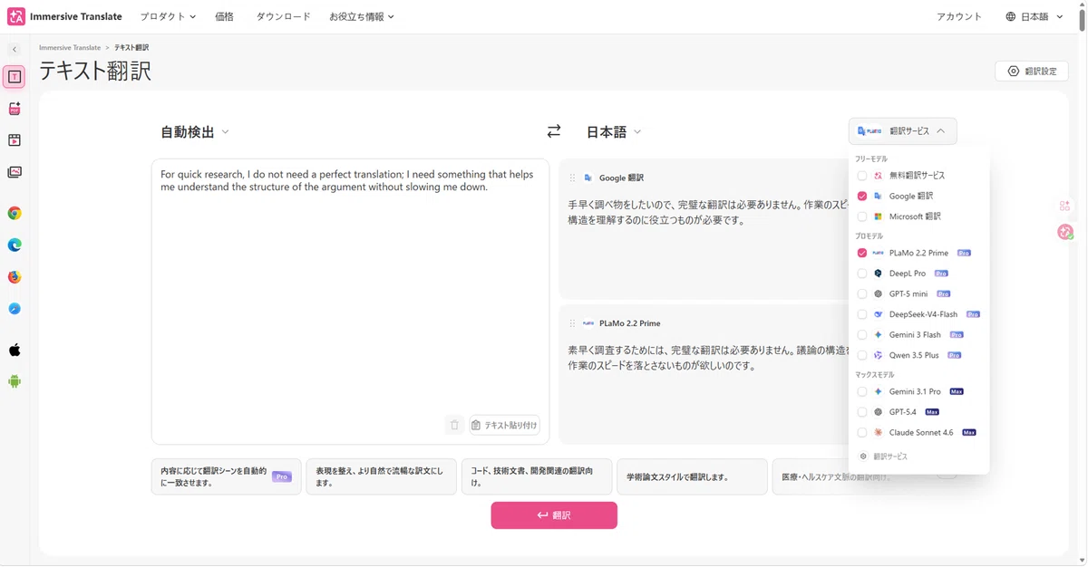Click the gear icon beside 翻訳サービス footer
The image size is (1088, 567).
(x=863, y=456)
